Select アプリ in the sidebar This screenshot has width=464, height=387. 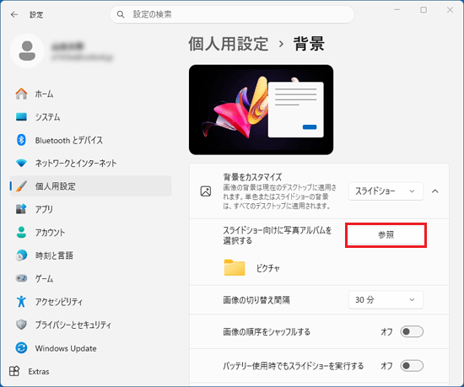90,209
